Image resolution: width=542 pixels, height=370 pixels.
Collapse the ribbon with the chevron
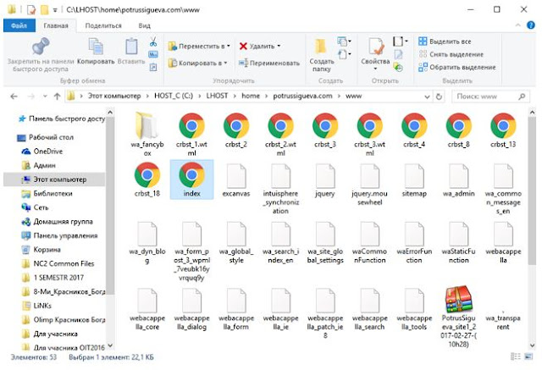point(517,25)
